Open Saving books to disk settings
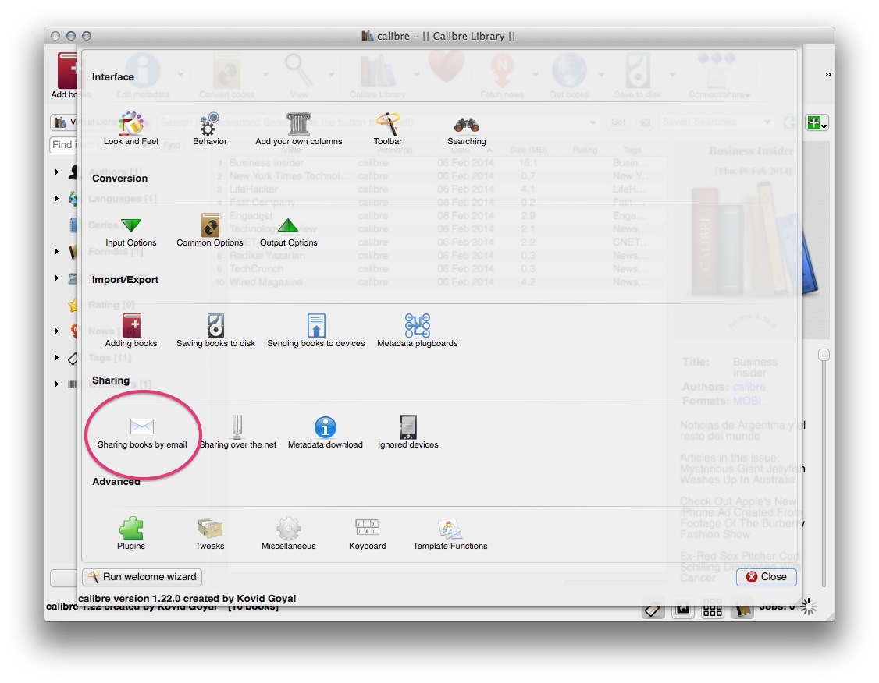Screen dimensions: 879x683 pos(215,331)
